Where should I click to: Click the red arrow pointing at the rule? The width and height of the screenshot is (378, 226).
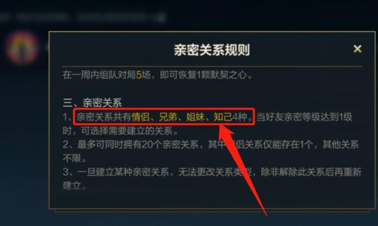[x=241, y=169]
